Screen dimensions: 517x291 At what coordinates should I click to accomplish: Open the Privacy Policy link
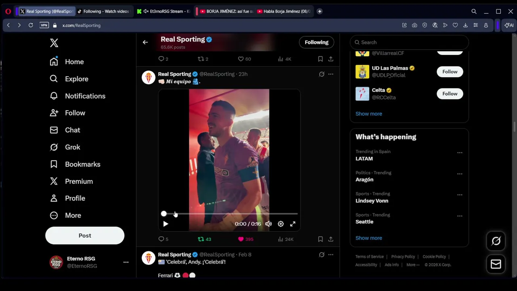click(x=403, y=257)
